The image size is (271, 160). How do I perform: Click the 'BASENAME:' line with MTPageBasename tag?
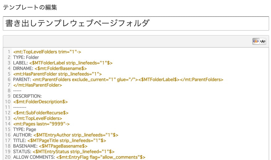click(x=50, y=146)
